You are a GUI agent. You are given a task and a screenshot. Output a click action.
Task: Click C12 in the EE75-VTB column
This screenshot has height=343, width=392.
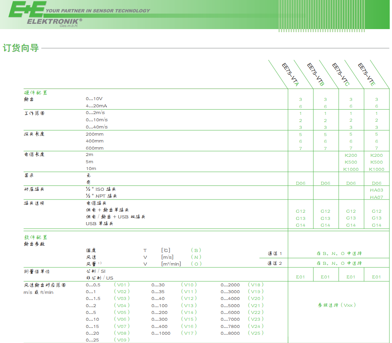[325, 211]
